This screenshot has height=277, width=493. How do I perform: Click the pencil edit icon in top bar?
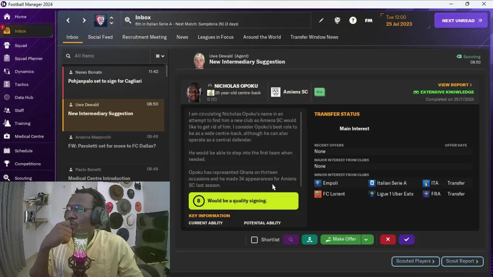tap(321, 20)
